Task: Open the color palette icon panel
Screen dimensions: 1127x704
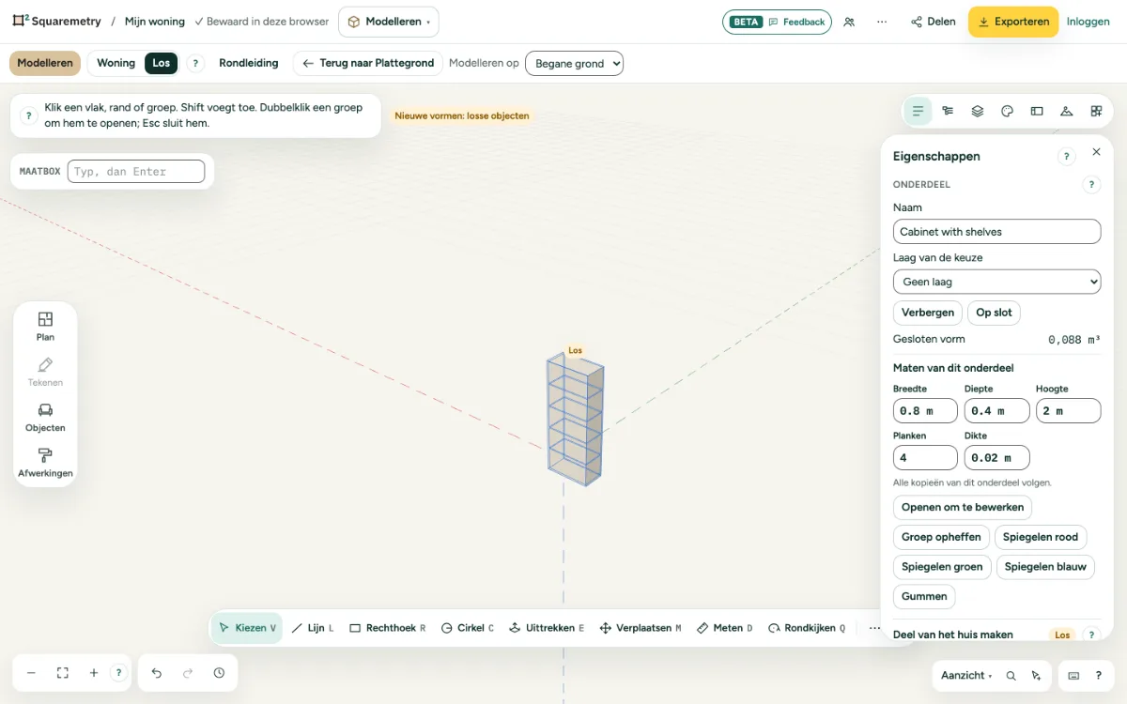Action: coord(1007,111)
